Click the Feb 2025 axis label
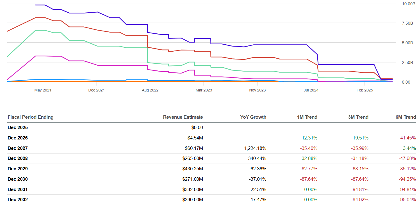419x204 pixels. pos(365,90)
